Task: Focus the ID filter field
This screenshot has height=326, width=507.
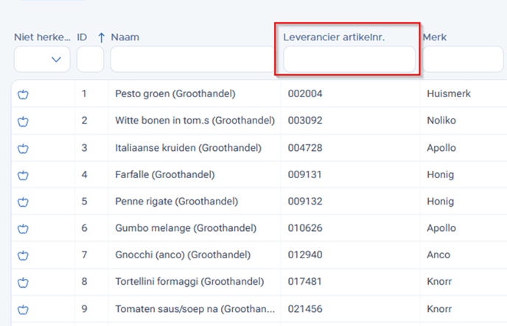Action: pyautogui.click(x=90, y=60)
